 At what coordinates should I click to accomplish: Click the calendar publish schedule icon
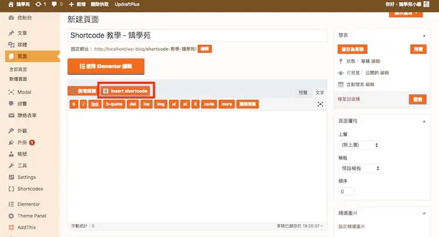(341, 84)
